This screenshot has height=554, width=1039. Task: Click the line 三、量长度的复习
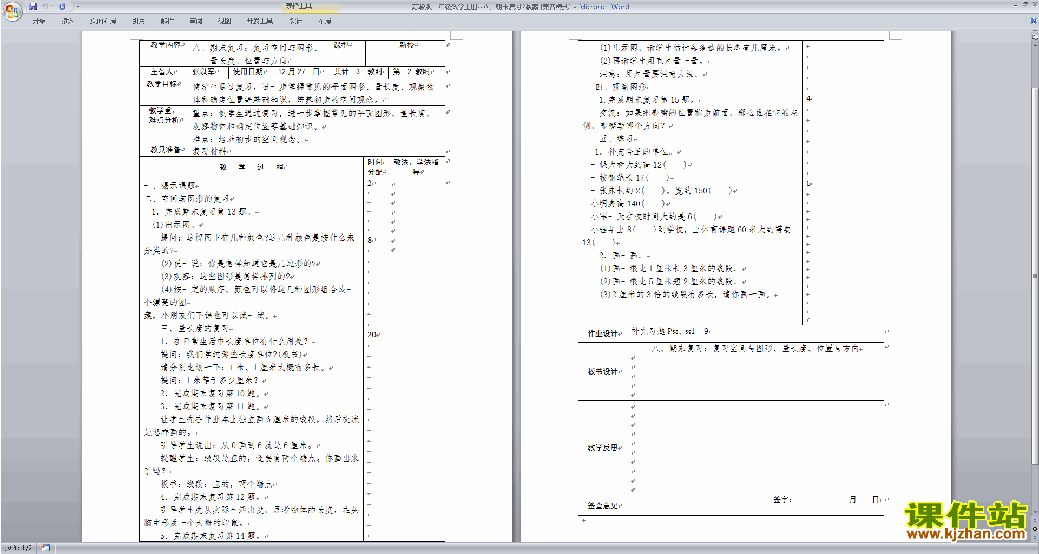pyautogui.click(x=195, y=328)
